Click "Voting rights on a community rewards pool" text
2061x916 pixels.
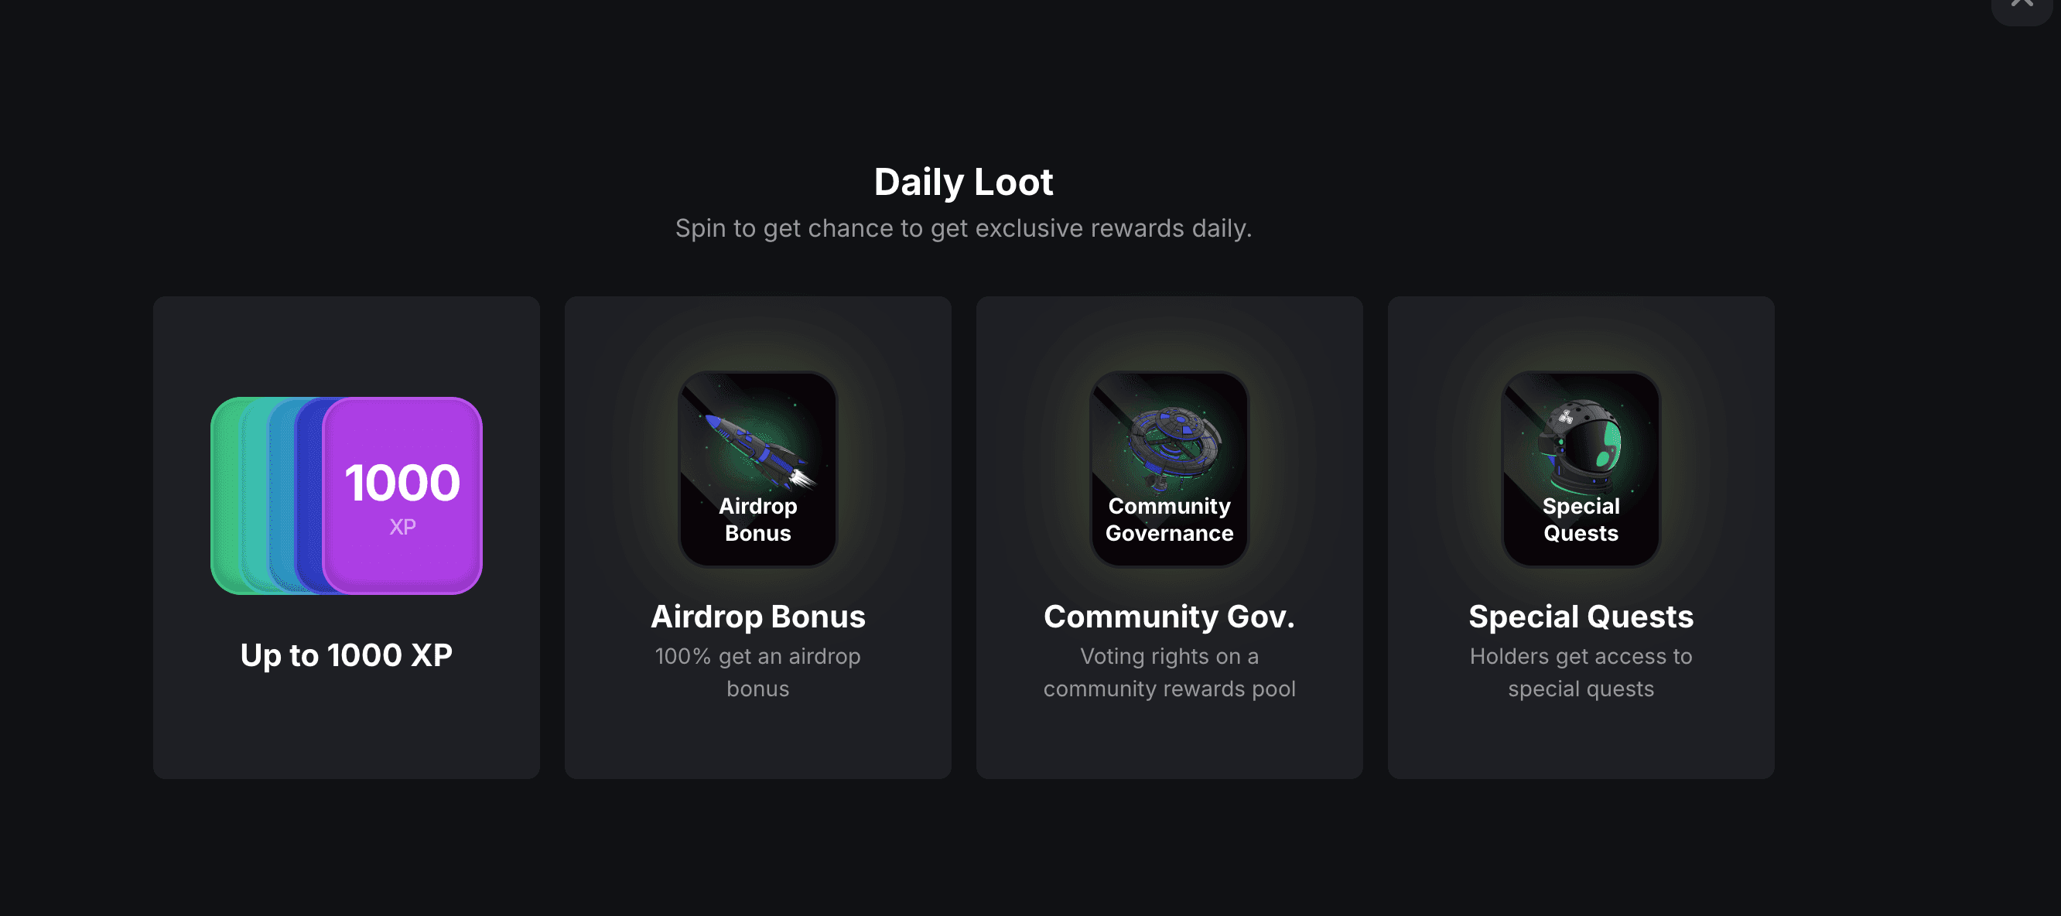(x=1169, y=672)
